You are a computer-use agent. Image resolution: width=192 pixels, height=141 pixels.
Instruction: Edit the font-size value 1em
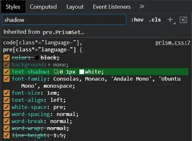[52, 93]
